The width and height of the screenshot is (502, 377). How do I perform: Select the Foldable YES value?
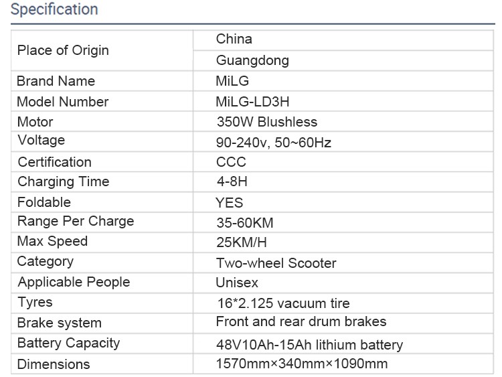point(229,203)
